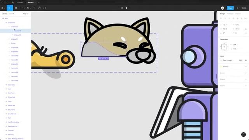Open the Pass through blend mode dropdown
Image resolution: width=249 pixels, height=140 pixels.
228,60
